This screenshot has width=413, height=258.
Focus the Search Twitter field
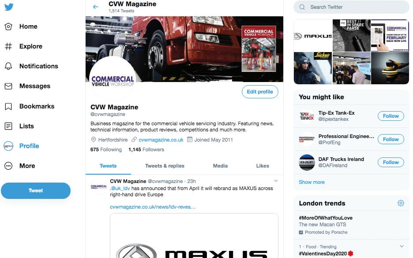click(x=351, y=7)
